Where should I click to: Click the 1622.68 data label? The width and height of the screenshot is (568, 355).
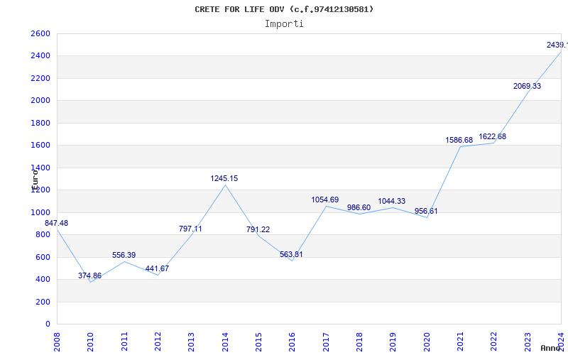492,136
